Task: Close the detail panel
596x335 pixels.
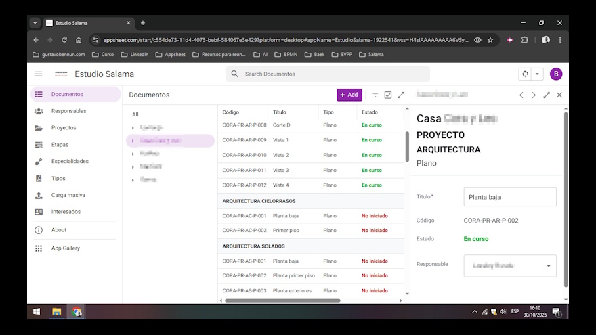Action: (559, 95)
